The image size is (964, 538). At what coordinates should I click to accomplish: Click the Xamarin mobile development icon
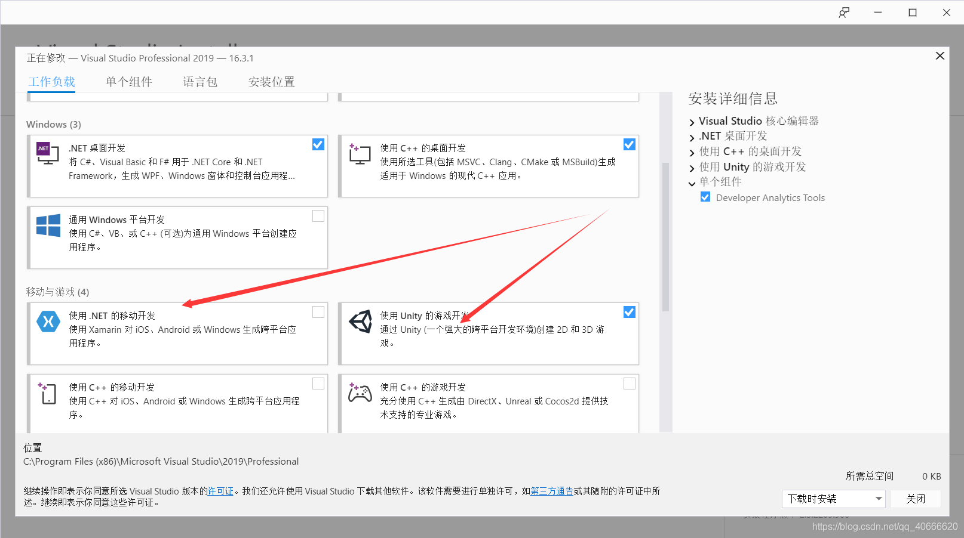pyautogui.click(x=48, y=321)
